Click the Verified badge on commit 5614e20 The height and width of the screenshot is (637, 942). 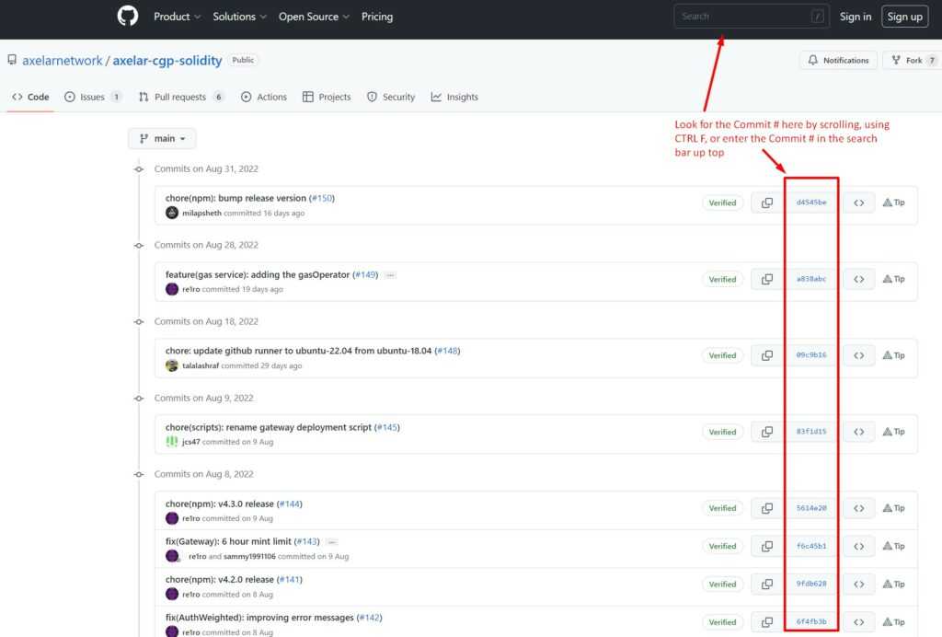[x=723, y=508]
